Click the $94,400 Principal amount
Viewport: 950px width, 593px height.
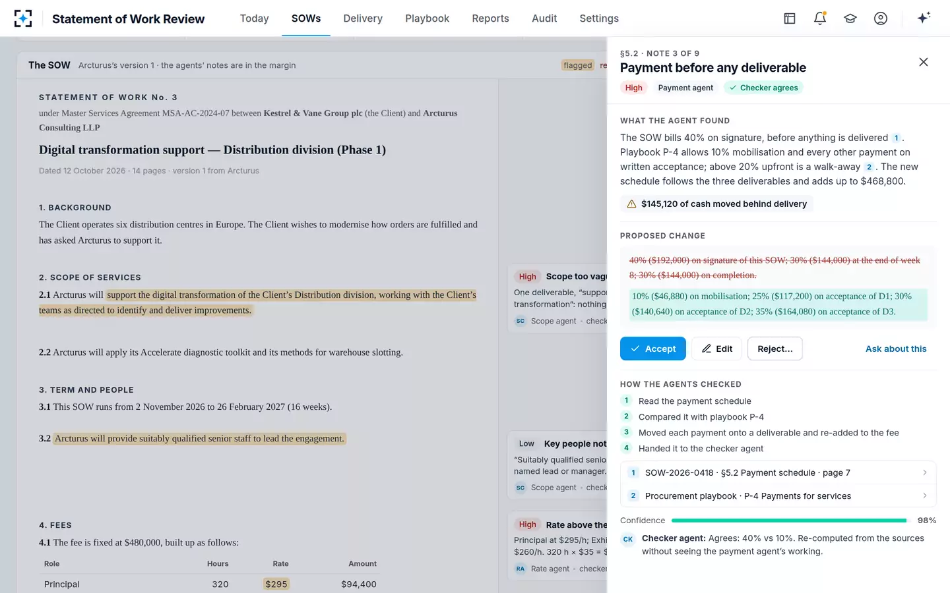click(359, 584)
